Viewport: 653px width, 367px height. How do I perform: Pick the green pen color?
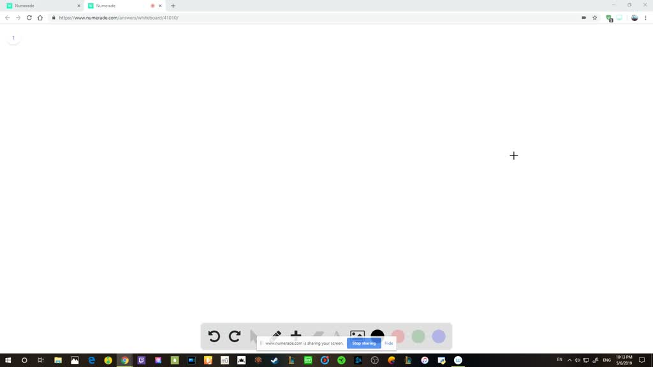click(x=418, y=336)
